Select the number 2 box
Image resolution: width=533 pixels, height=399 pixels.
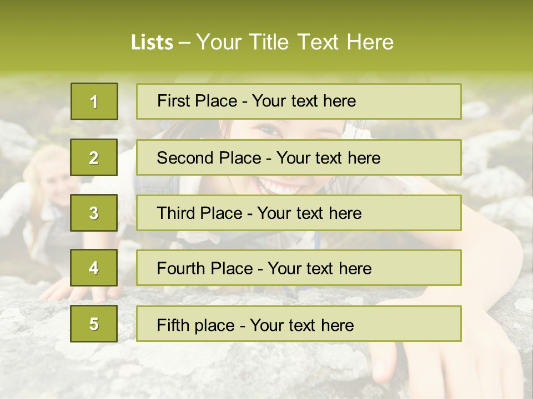pyautogui.click(x=94, y=157)
